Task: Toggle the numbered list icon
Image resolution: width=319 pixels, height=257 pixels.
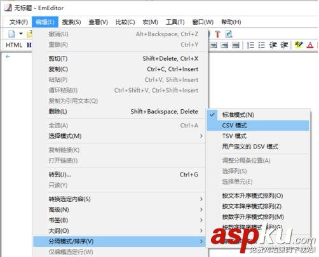Action: pyautogui.click(x=250, y=45)
